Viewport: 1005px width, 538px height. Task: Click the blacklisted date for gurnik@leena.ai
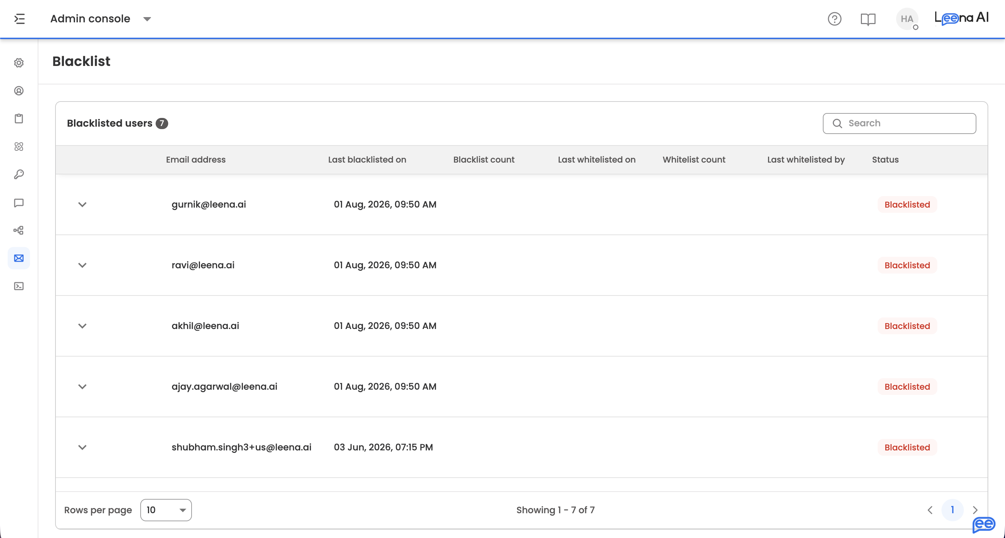385,204
